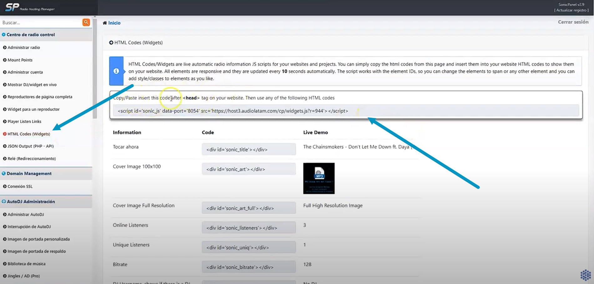
Task: Open Conexión SSL settings
Action: pyautogui.click(x=20, y=186)
